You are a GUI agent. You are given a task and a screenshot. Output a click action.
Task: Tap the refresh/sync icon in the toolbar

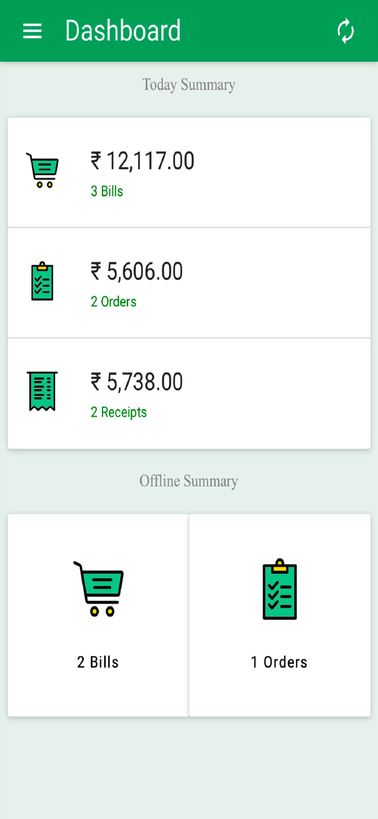(346, 31)
